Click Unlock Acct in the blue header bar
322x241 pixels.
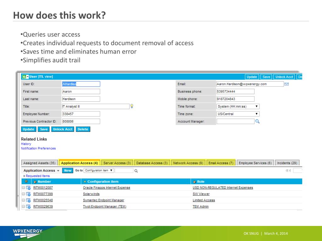284,77
